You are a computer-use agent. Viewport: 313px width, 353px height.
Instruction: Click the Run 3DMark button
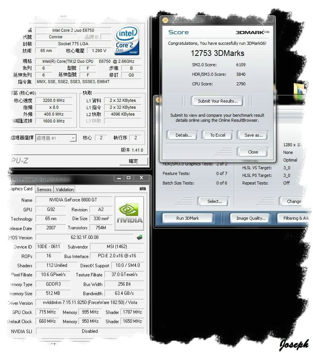point(188,218)
